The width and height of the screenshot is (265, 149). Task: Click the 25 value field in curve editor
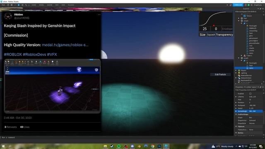205,29
